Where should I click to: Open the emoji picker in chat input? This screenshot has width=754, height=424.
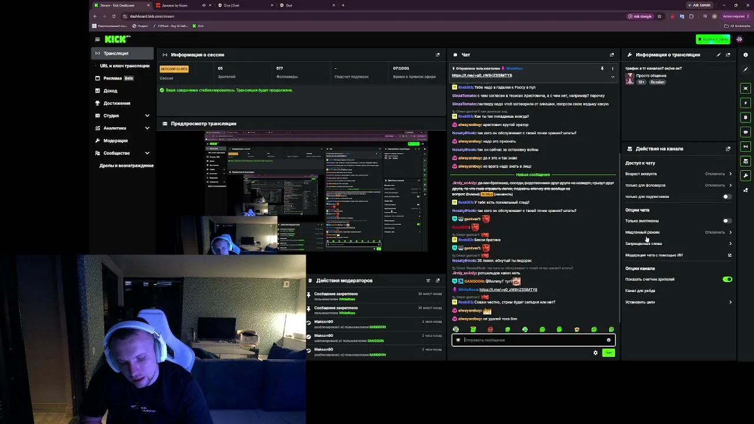pos(609,340)
